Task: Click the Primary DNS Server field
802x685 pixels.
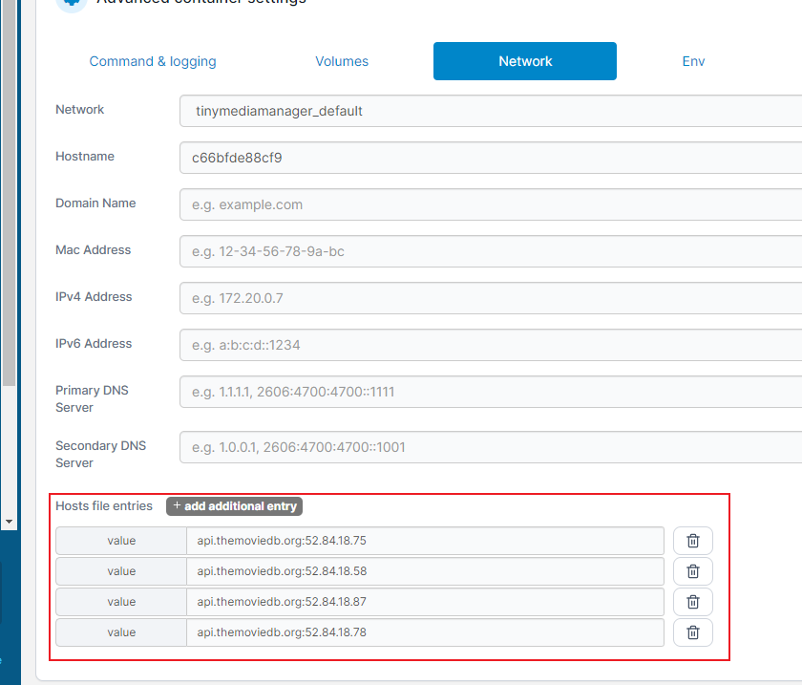Action: [491, 392]
